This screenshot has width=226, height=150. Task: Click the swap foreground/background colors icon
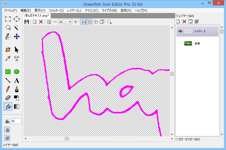pyautogui.click(x=17, y=98)
